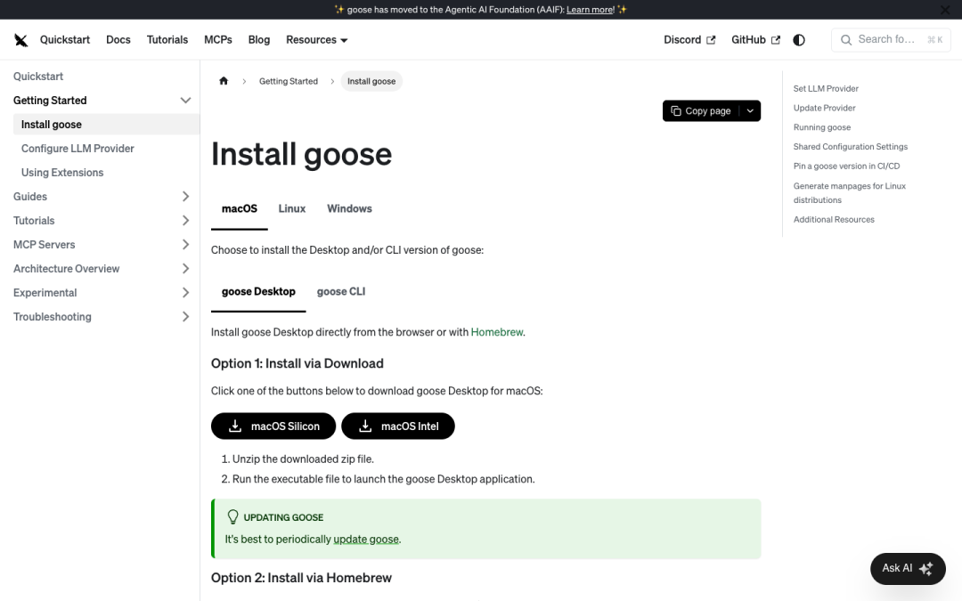Switch to the Windows tab
The image size is (962, 601).
(349, 208)
